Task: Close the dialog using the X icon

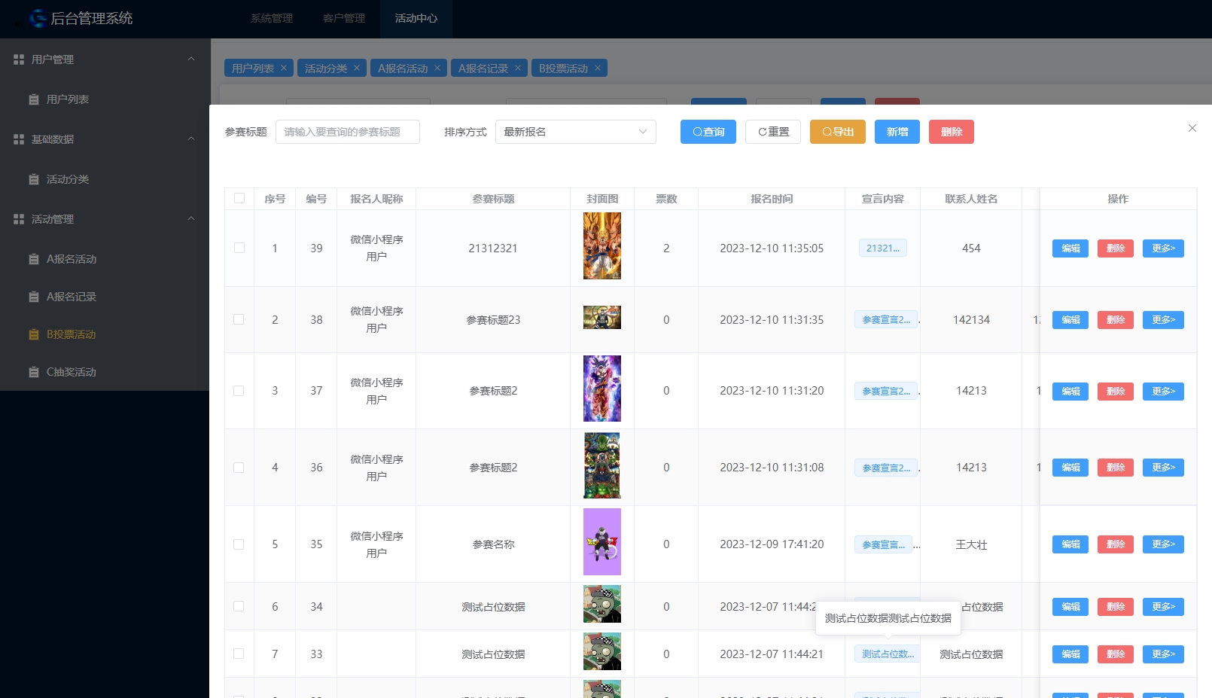Action: point(1192,129)
